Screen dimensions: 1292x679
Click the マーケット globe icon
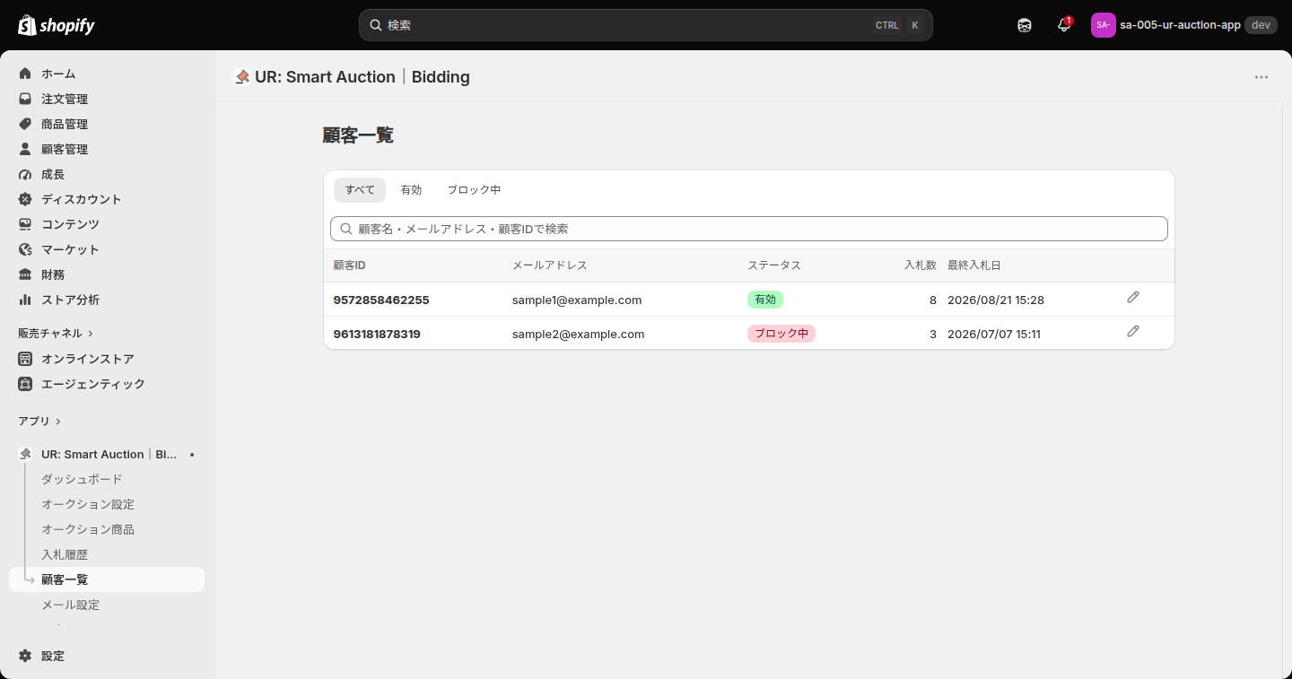pos(25,249)
